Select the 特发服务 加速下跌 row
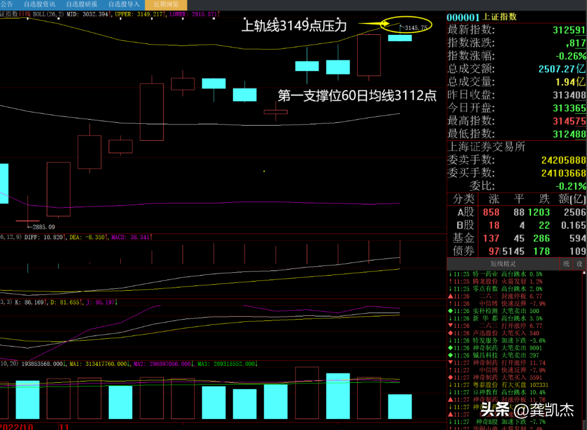 pos(514,340)
